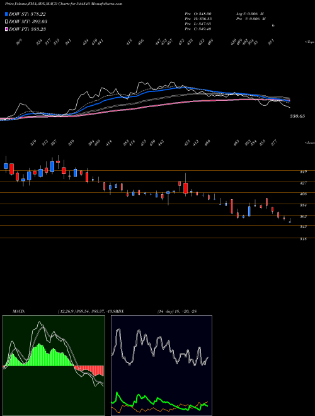Click the green positive MACD histogram bars
Viewport: 315px width, 416px height.
pyautogui.click(x=40, y=355)
